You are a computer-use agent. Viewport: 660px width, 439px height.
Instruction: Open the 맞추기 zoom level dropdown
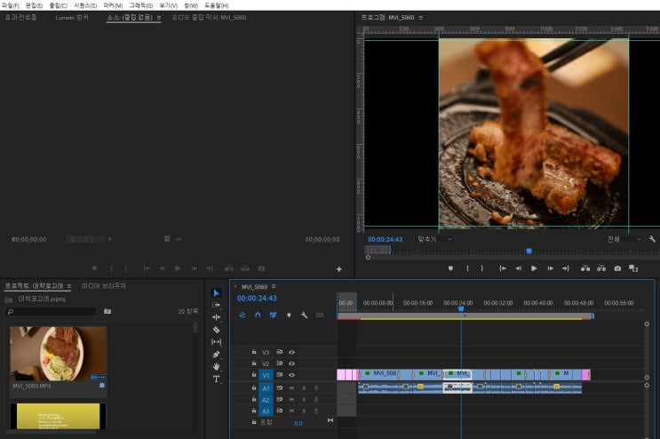[434, 239]
